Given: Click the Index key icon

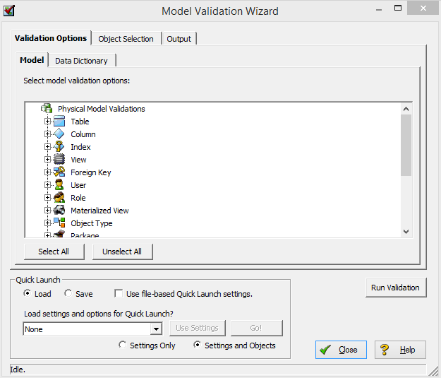Looking at the screenshot, I should [x=59, y=147].
